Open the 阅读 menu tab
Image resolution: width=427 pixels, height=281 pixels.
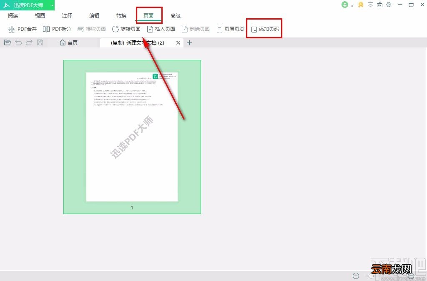click(x=13, y=16)
